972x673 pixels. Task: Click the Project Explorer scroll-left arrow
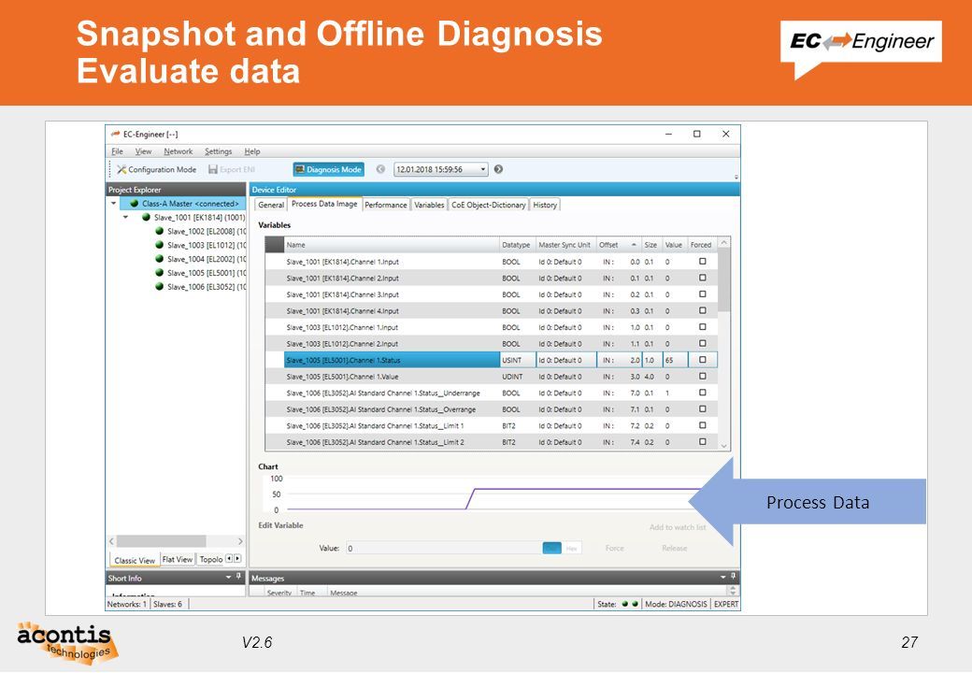click(x=111, y=541)
